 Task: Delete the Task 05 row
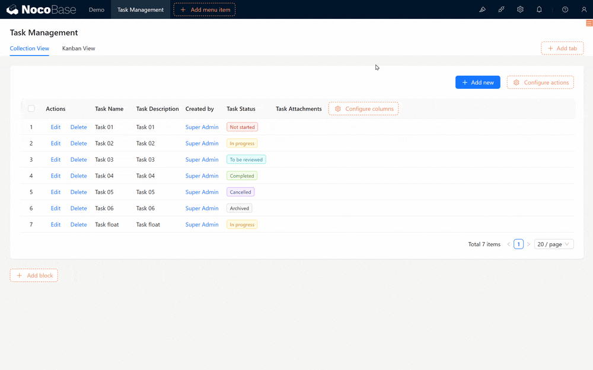pyautogui.click(x=79, y=192)
